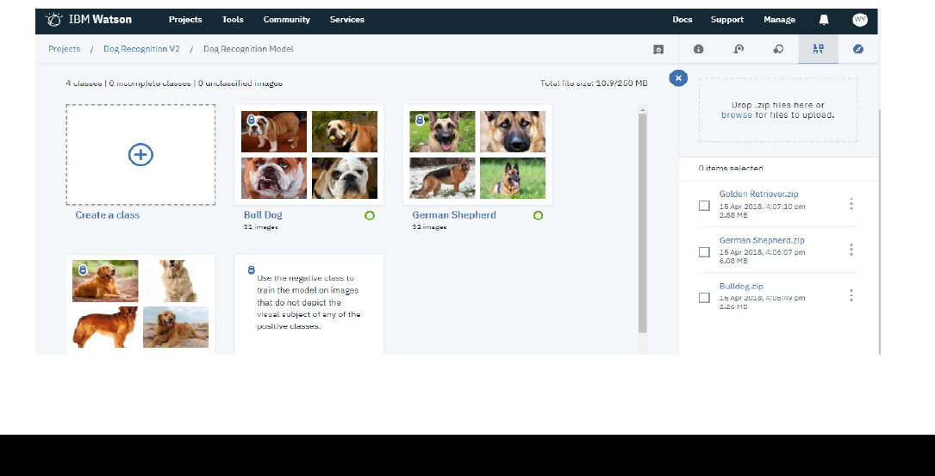Open the Services menu

coord(346,20)
